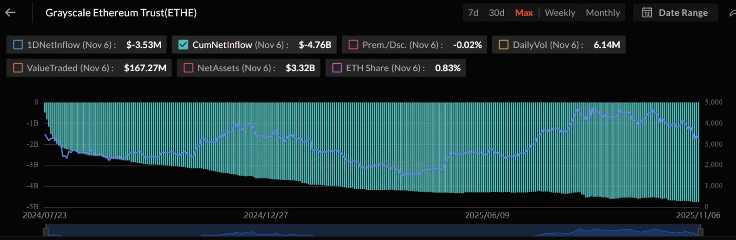Go back using the left arrow icon

click(x=10, y=13)
